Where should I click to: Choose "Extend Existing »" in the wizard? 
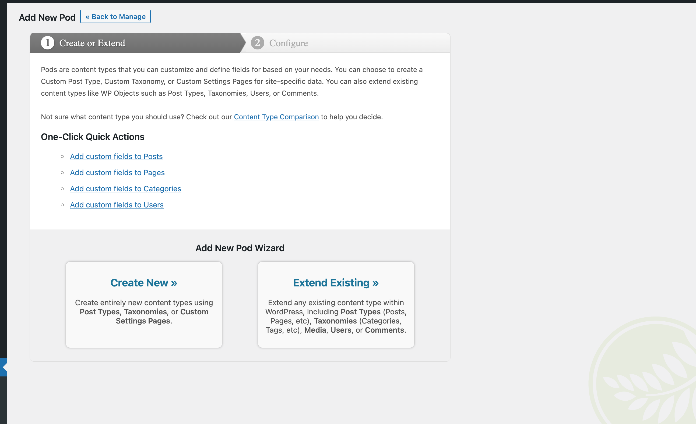[336, 283]
